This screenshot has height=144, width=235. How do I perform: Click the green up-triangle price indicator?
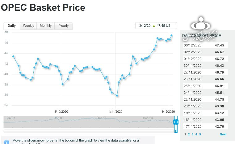point(154,26)
